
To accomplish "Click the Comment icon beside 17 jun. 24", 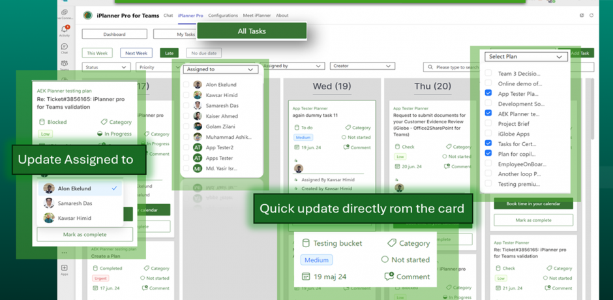I will (x=145, y=288).
